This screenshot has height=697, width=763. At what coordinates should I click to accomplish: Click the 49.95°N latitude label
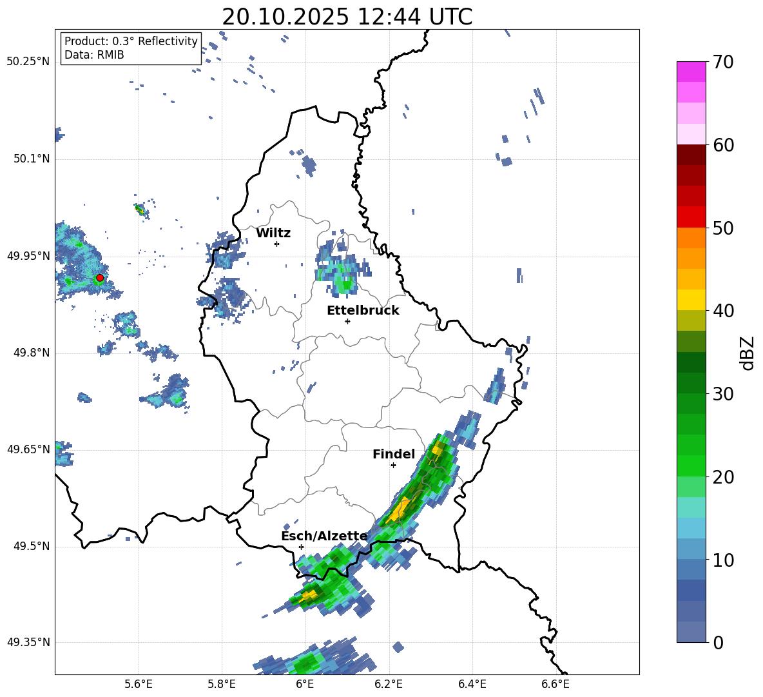28,256
